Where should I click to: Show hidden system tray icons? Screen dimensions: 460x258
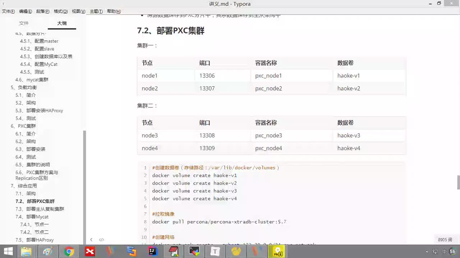[x=427, y=252]
